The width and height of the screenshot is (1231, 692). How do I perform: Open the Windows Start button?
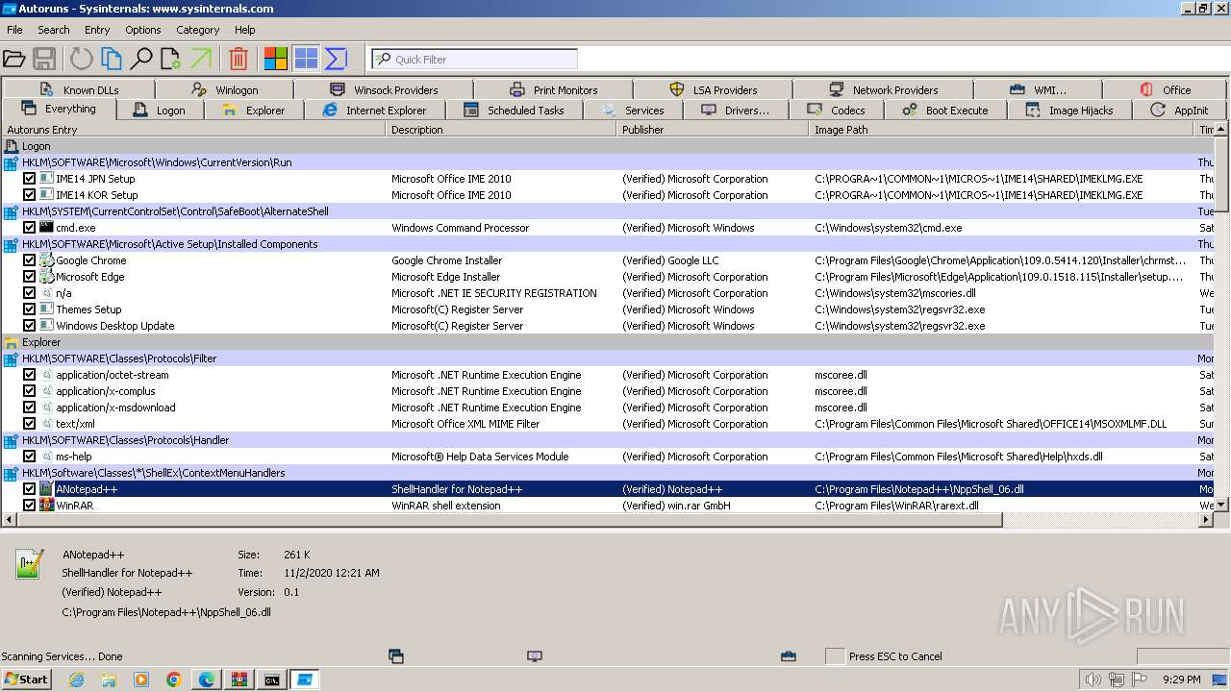(x=26, y=680)
